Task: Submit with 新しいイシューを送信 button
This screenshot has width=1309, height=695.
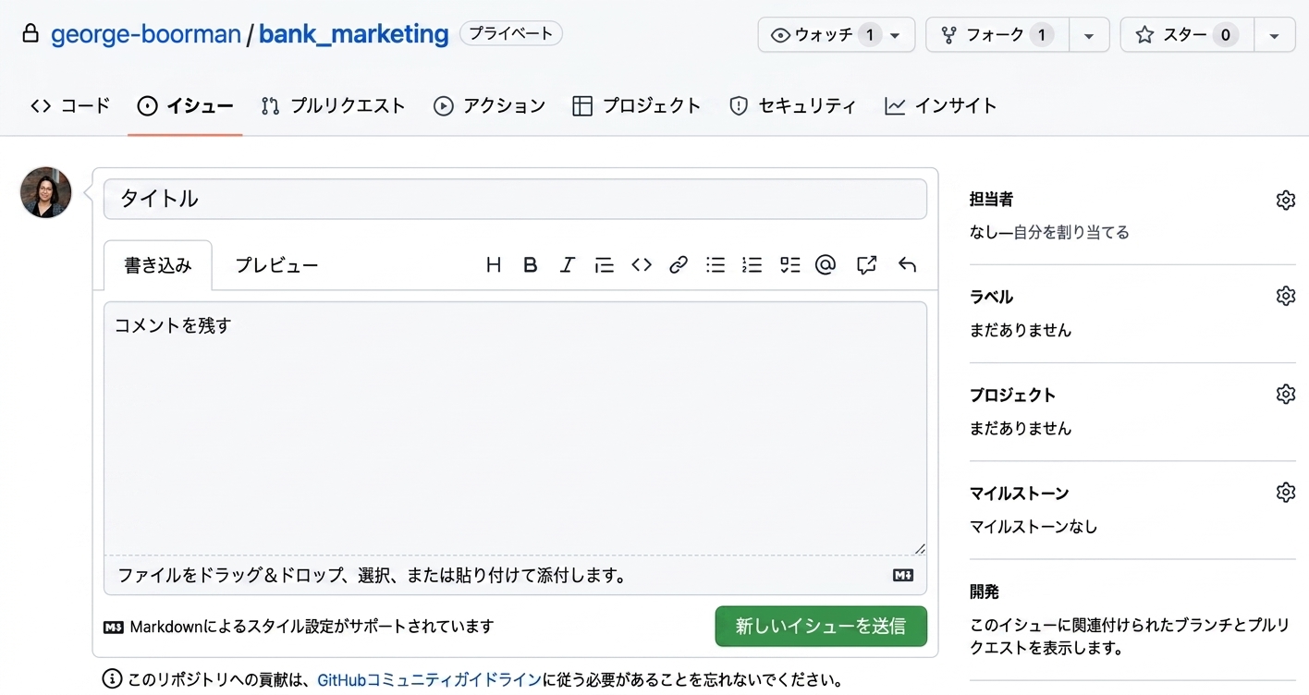Action: 821,626
